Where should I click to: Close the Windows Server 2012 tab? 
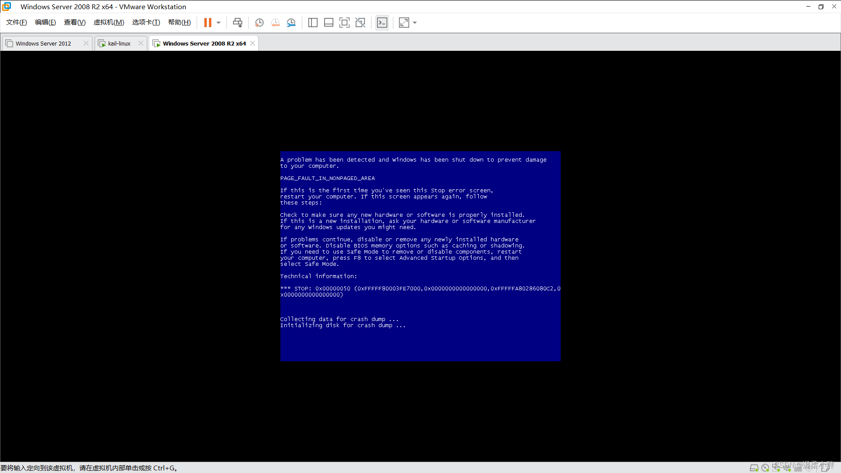86,43
